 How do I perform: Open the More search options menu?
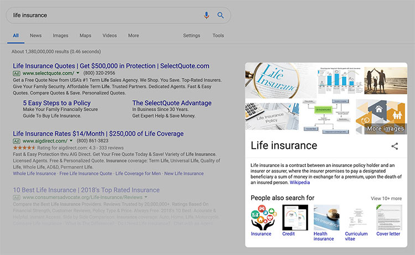[x=133, y=35]
